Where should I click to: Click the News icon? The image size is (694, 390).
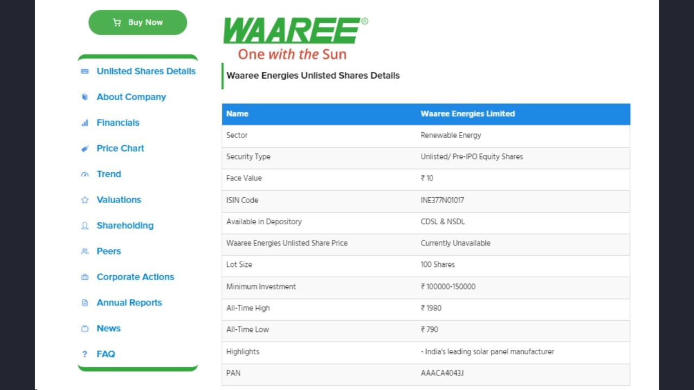(x=85, y=329)
